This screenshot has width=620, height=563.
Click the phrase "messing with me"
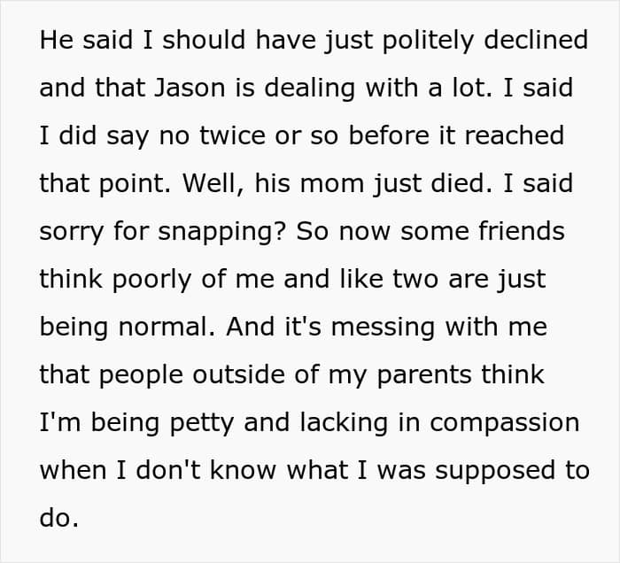[439, 328]
